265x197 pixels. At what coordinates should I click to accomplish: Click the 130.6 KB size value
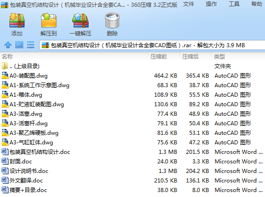[165, 104]
